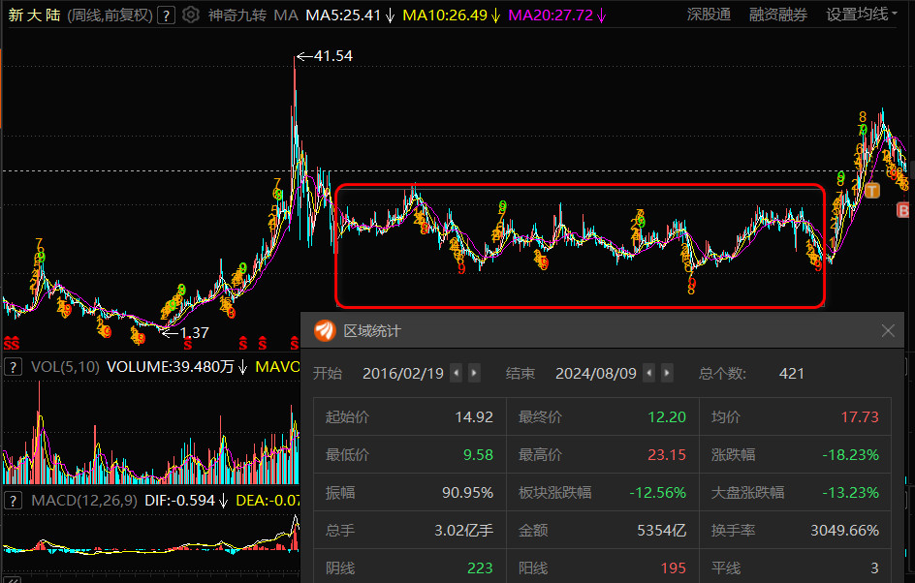This screenshot has height=583, width=915.
Task: Click the 平线 count 3
Action: tap(874, 568)
